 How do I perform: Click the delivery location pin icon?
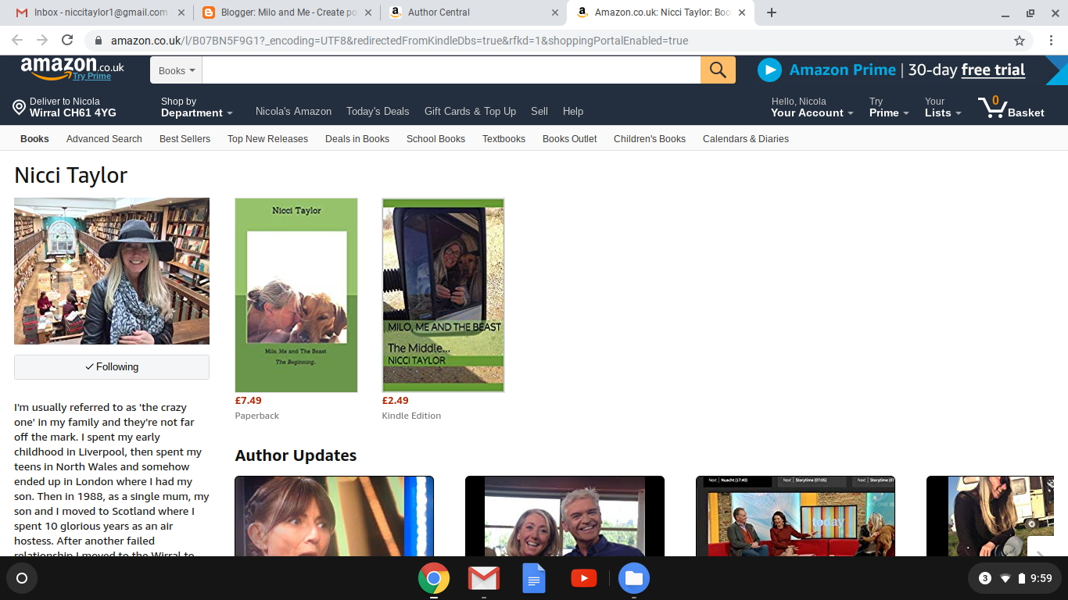coord(20,107)
